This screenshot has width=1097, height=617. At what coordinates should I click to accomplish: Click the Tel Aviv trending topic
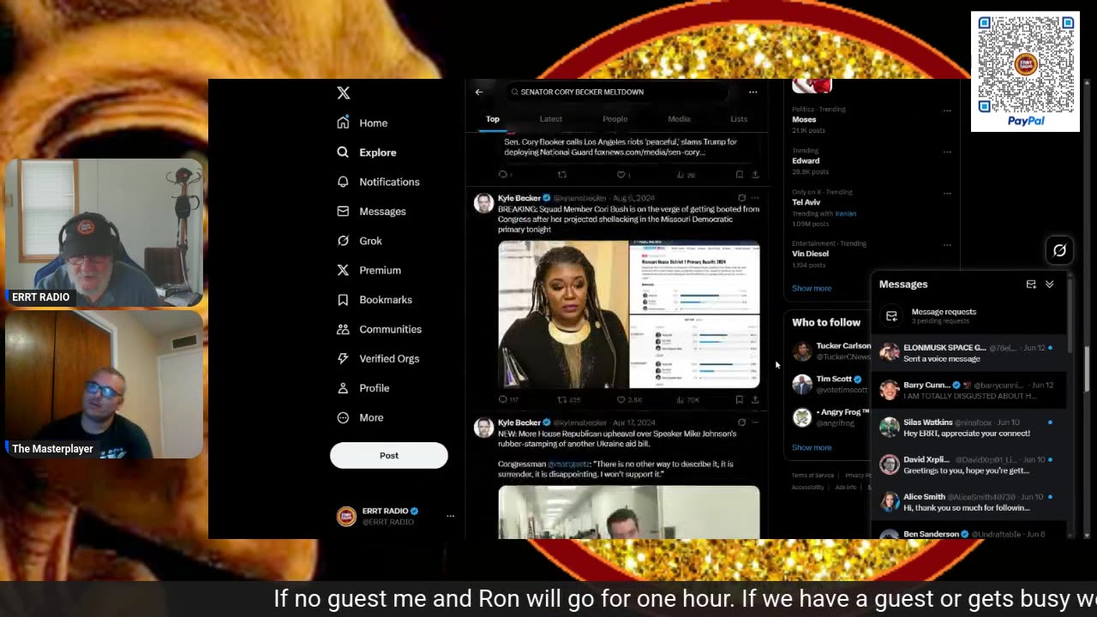[x=806, y=202]
